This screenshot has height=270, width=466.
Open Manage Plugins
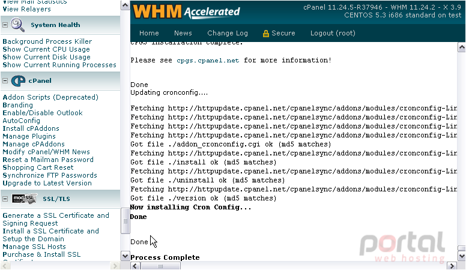click(x=29, y=136)
